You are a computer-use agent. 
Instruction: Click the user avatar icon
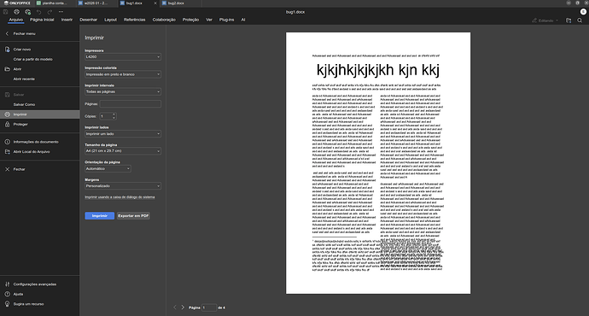click(x=583, y=12)
